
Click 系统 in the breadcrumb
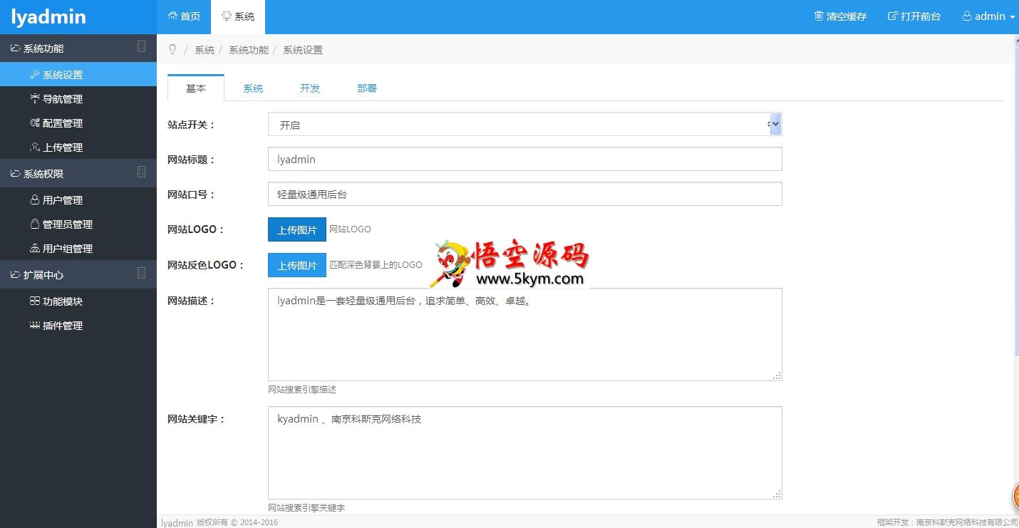pyautogui.click(x=205, y=50)
